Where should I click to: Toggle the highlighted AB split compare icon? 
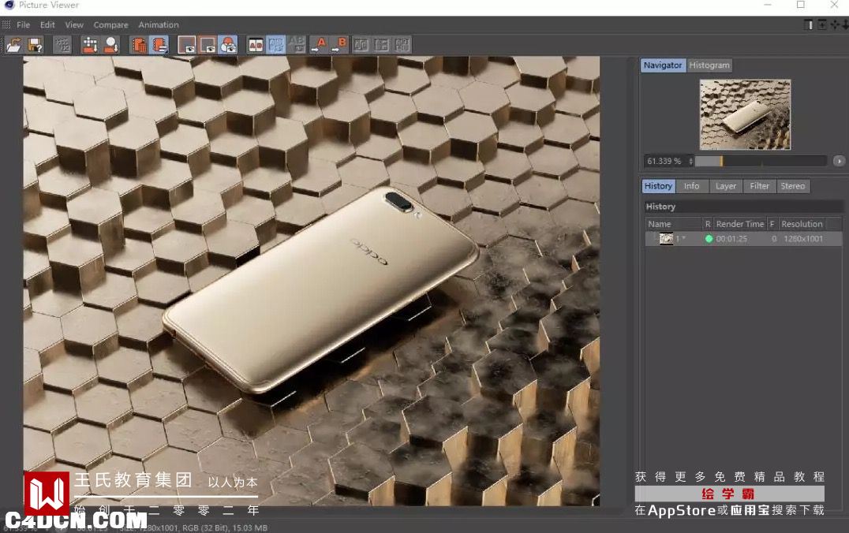(x=276, y=45)
